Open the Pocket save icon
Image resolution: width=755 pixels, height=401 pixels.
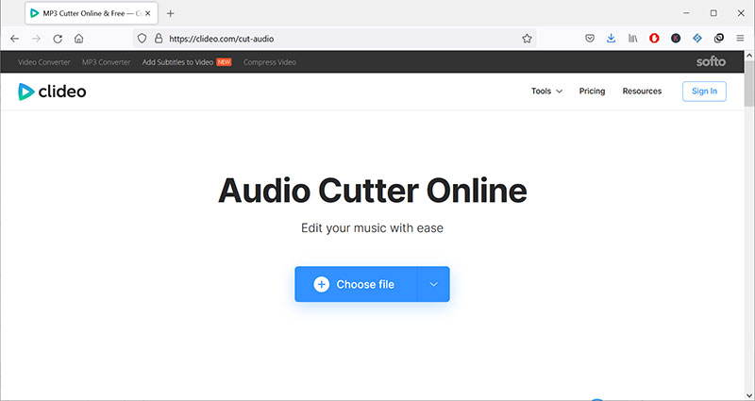pos(590,39)
